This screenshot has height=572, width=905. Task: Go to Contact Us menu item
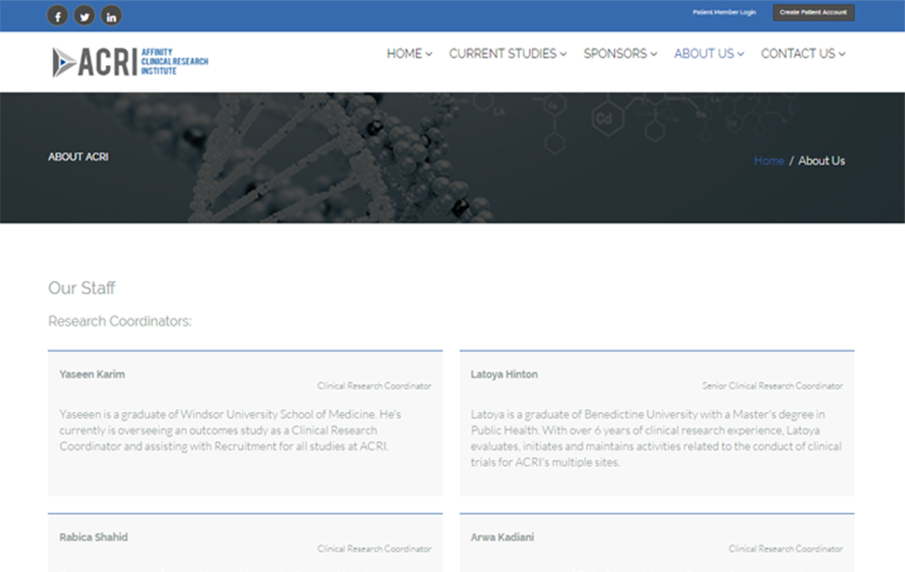pyautogui.click(x=797, y=54)
